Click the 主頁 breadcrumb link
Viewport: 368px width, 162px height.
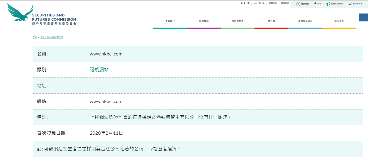click(35, 37)
